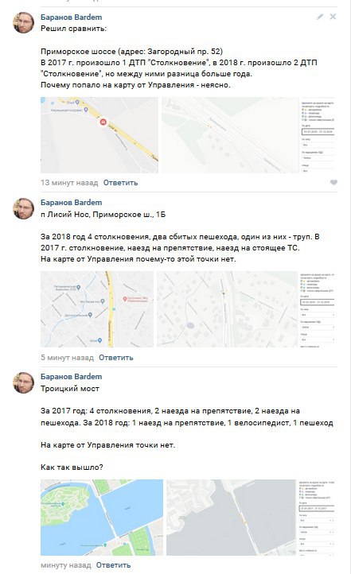Like the first comment with the heart icon
351x574 pixels.
click(333, 182)
